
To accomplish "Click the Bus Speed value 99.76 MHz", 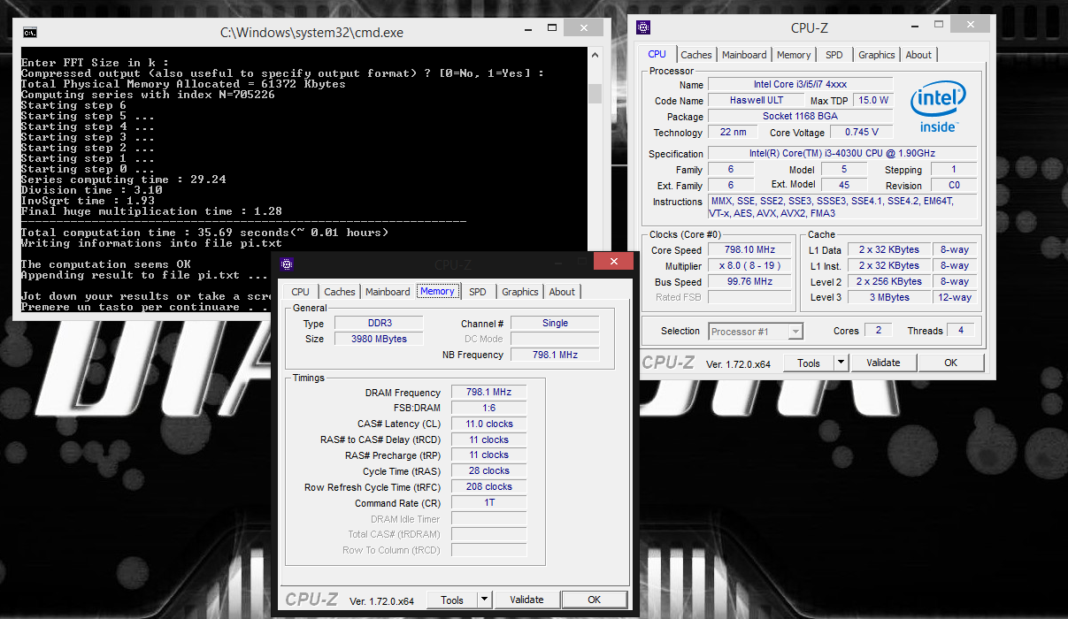I will coord(750,281).
